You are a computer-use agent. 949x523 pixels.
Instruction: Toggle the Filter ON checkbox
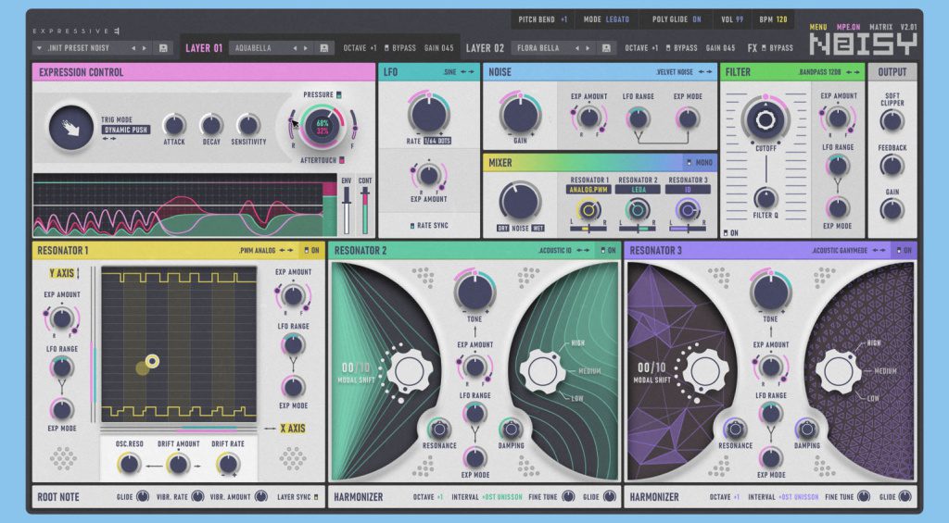click(x=726, y=232)
